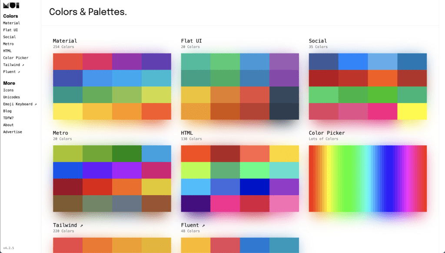Click the Advertise link
The width and height of the screenshot is (445, 253).
point(12,132)
